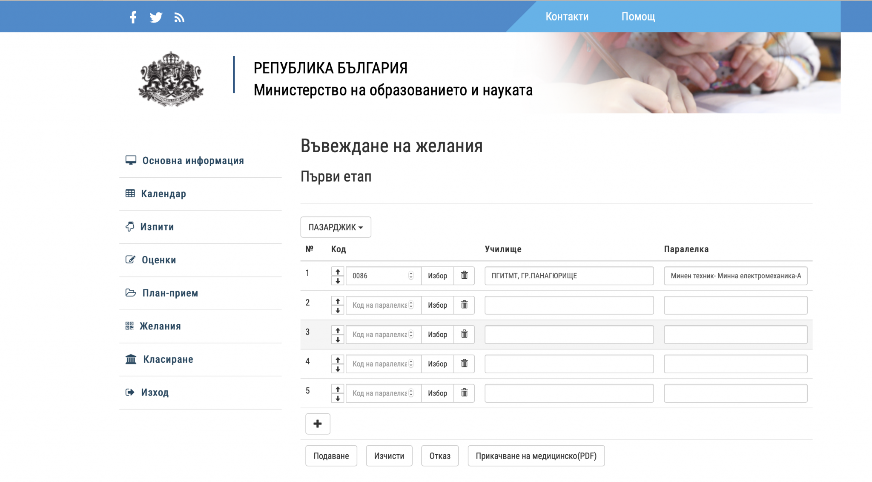The width and height of the screenshot is (872, 482).
Task: Move row 1 down with arrow
Action: click(x=338, y=281)
